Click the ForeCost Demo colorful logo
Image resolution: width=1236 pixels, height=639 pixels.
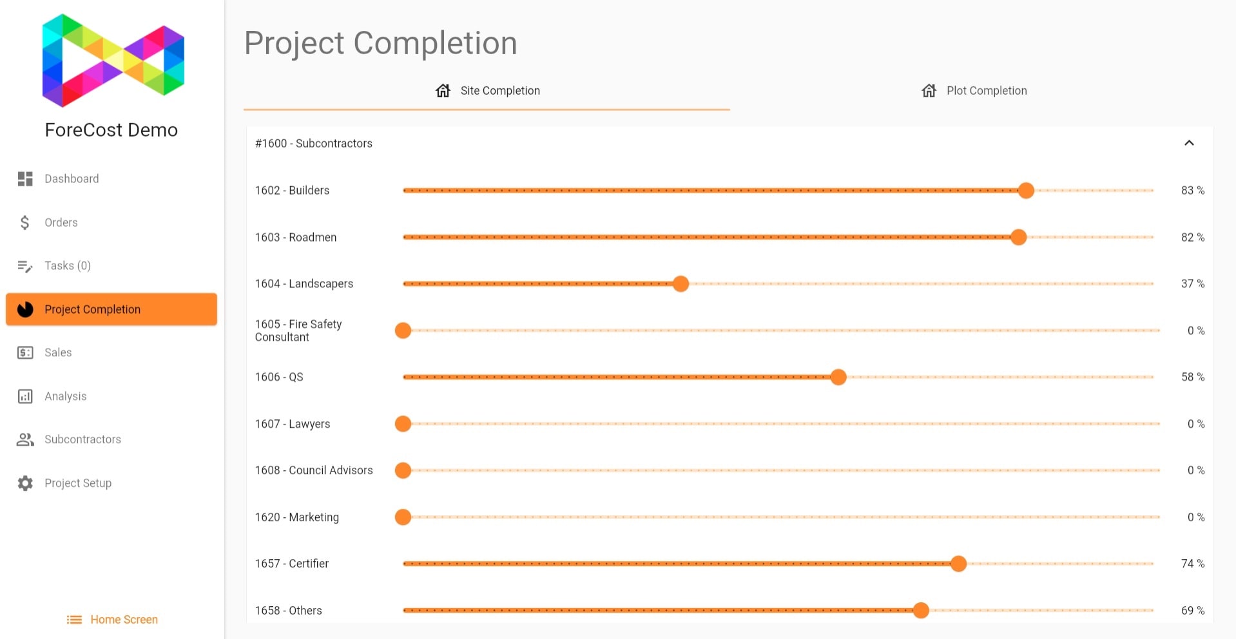[x=113, y=61]
